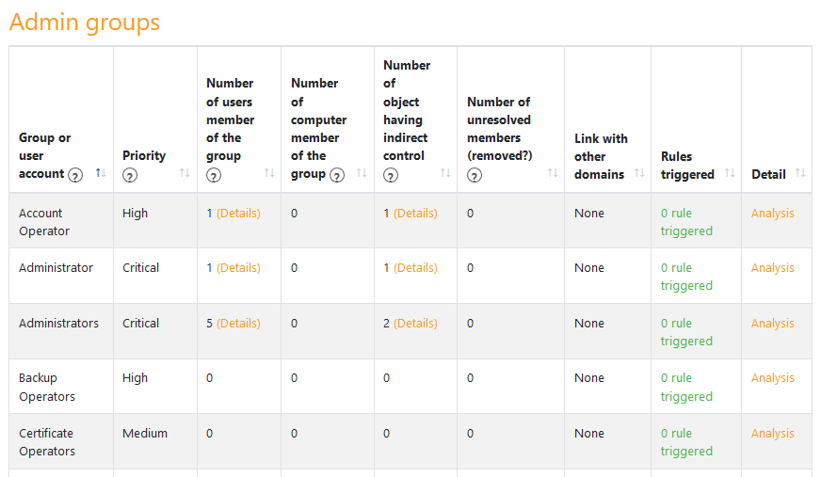This screenshot has height=477, width=821.
Task: Sort by Detail column arrows
Action: pyautogui.click(x=800, y=173)
